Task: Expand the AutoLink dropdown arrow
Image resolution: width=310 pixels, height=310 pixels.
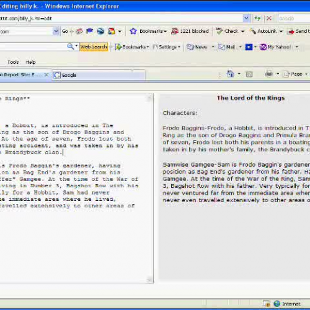Action: click(281, 32)
